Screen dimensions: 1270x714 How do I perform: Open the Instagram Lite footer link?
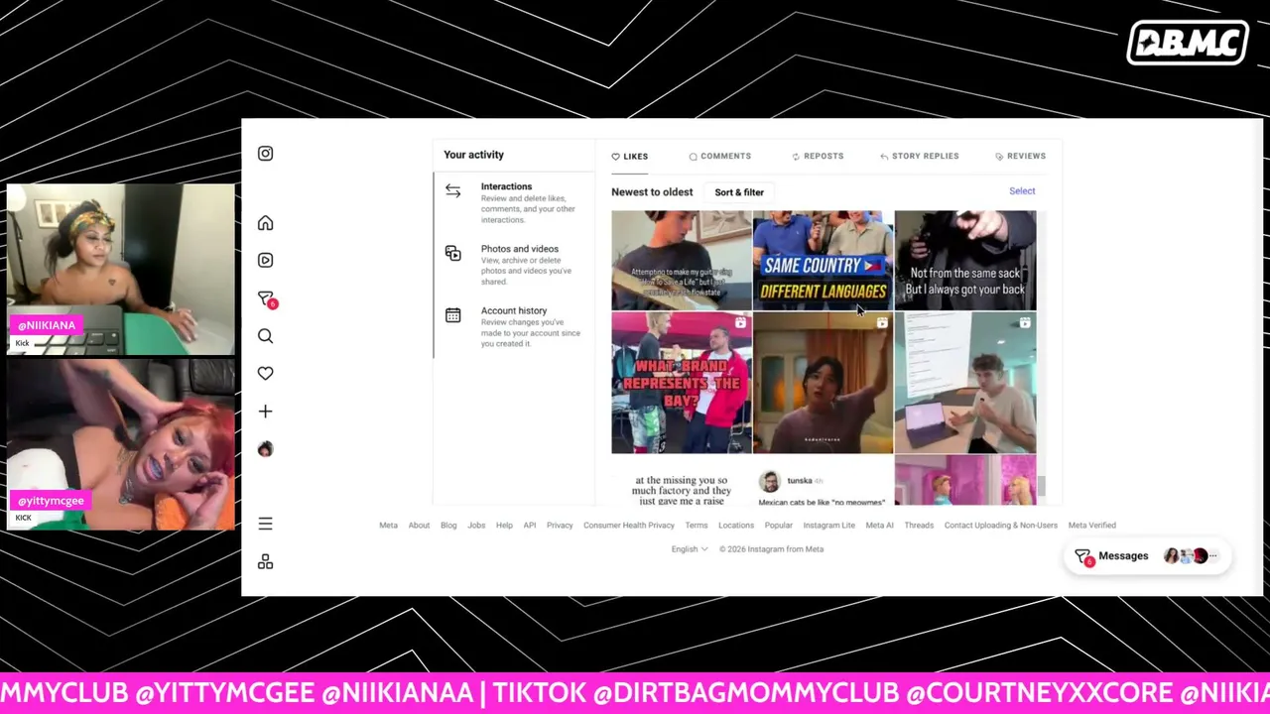pyautogui.click(x=829, y=526)
